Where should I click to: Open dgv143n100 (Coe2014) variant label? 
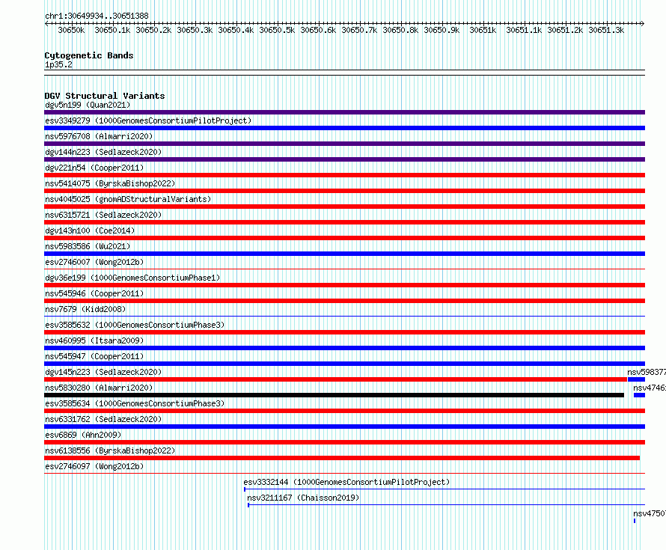click(90, 230)
